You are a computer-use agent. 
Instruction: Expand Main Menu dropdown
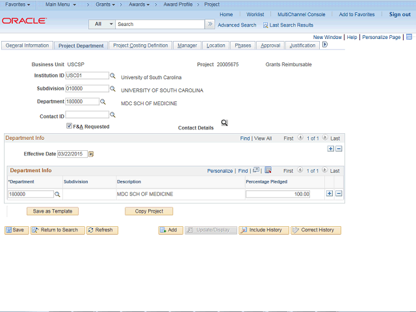pyautogui.click(x=60, y=5)
